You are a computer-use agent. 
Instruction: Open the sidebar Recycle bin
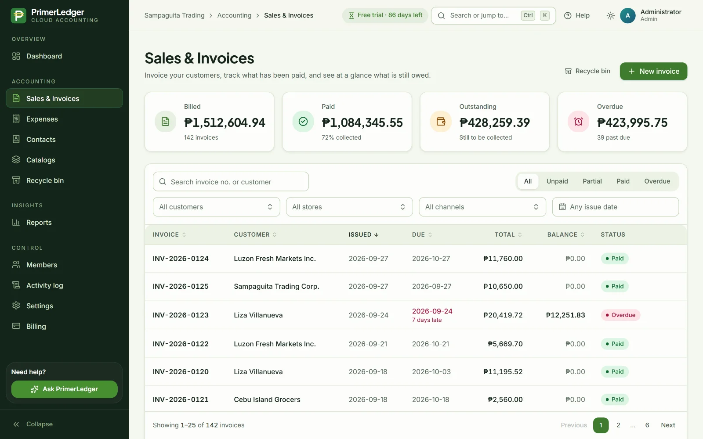64,180
